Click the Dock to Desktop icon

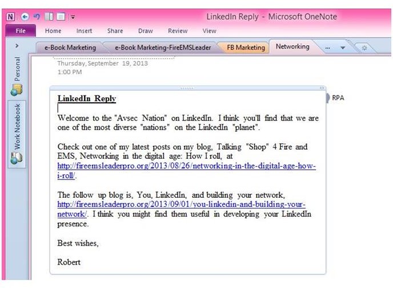(49, 17)
